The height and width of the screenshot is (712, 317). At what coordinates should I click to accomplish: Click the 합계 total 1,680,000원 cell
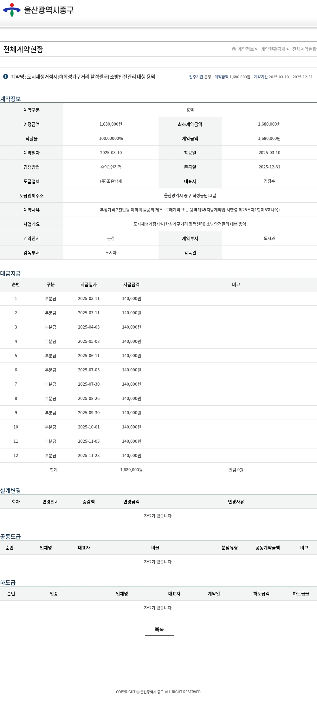(131, 470)
